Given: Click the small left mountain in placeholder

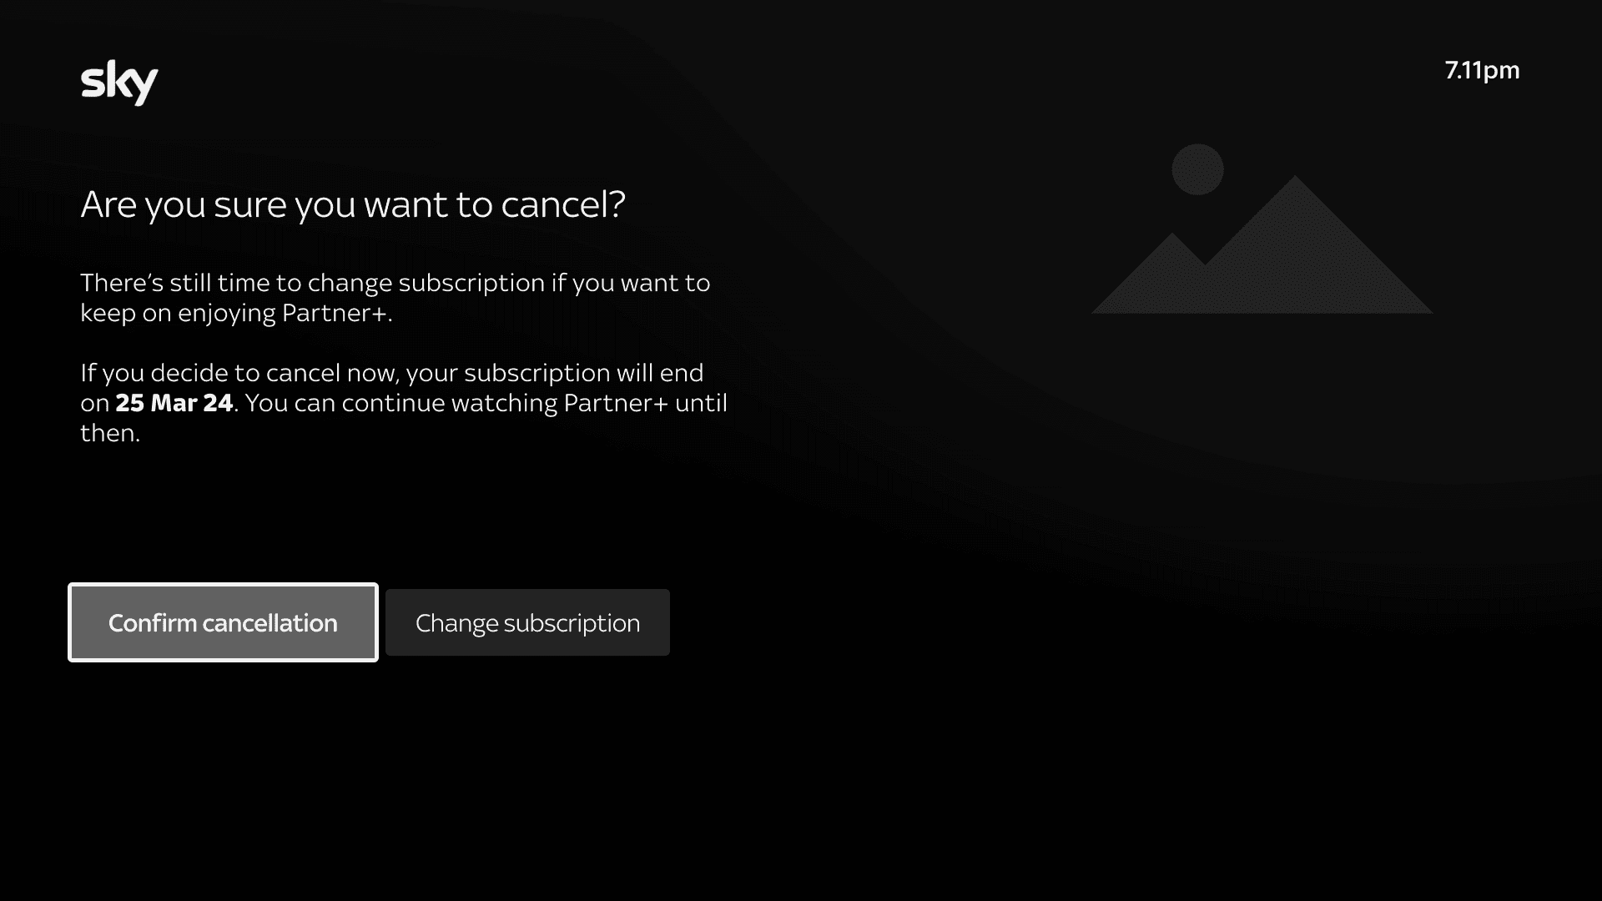Looking at the screenshot, I should (x=1171, y=267).
